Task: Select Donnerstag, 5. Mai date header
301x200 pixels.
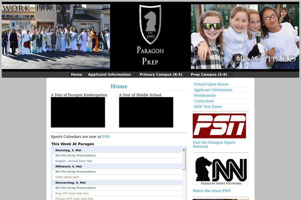Action: [x=70, y=182]
